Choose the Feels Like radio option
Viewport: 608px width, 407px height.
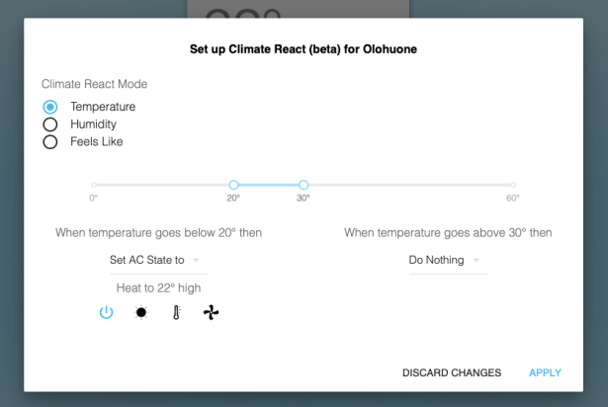point(50,141)
